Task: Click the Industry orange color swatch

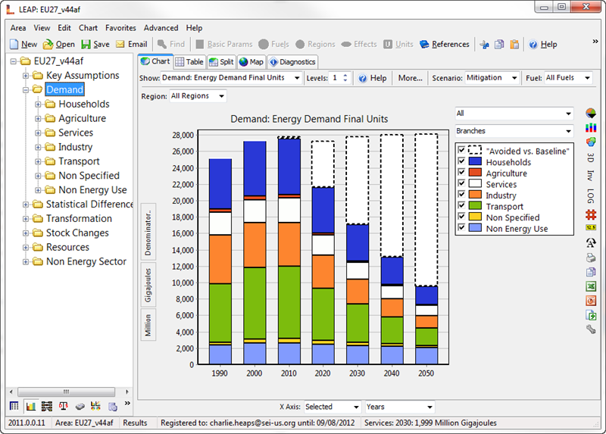Action: pyautogui.click(x=476, y=195)
